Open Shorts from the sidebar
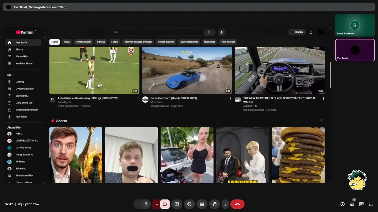378x212 pixels. point(23,49)
